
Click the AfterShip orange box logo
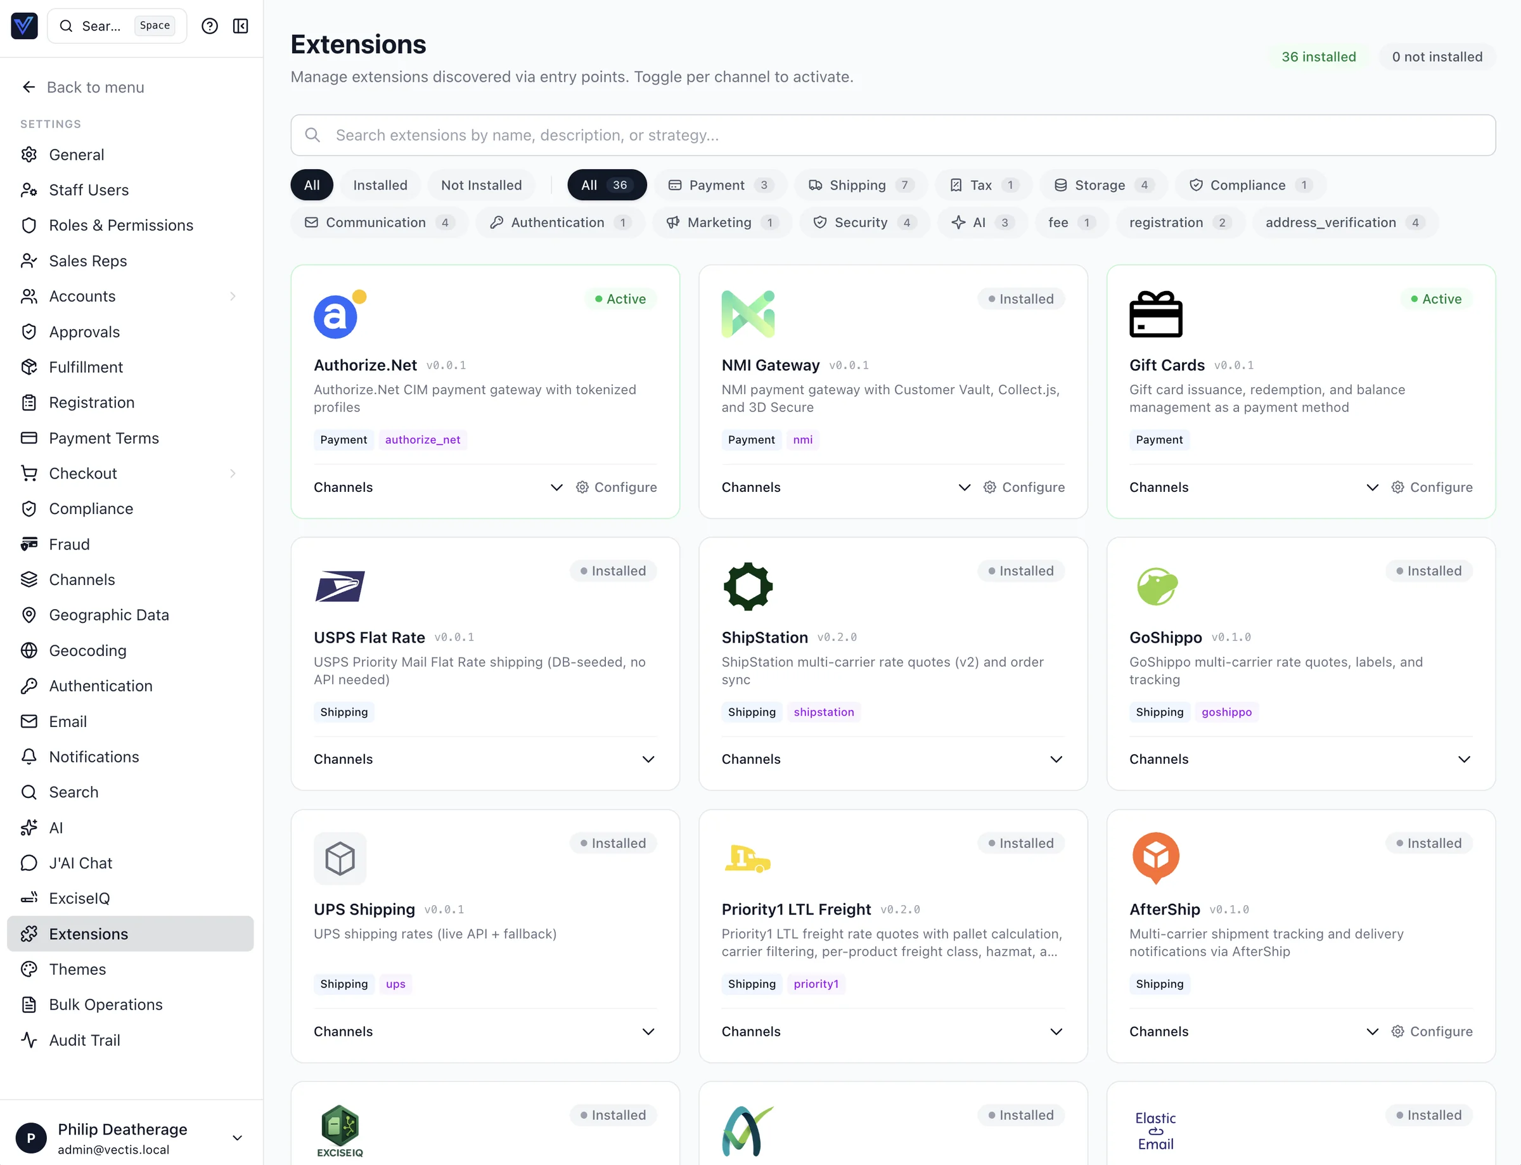[x=1155, y=857]
